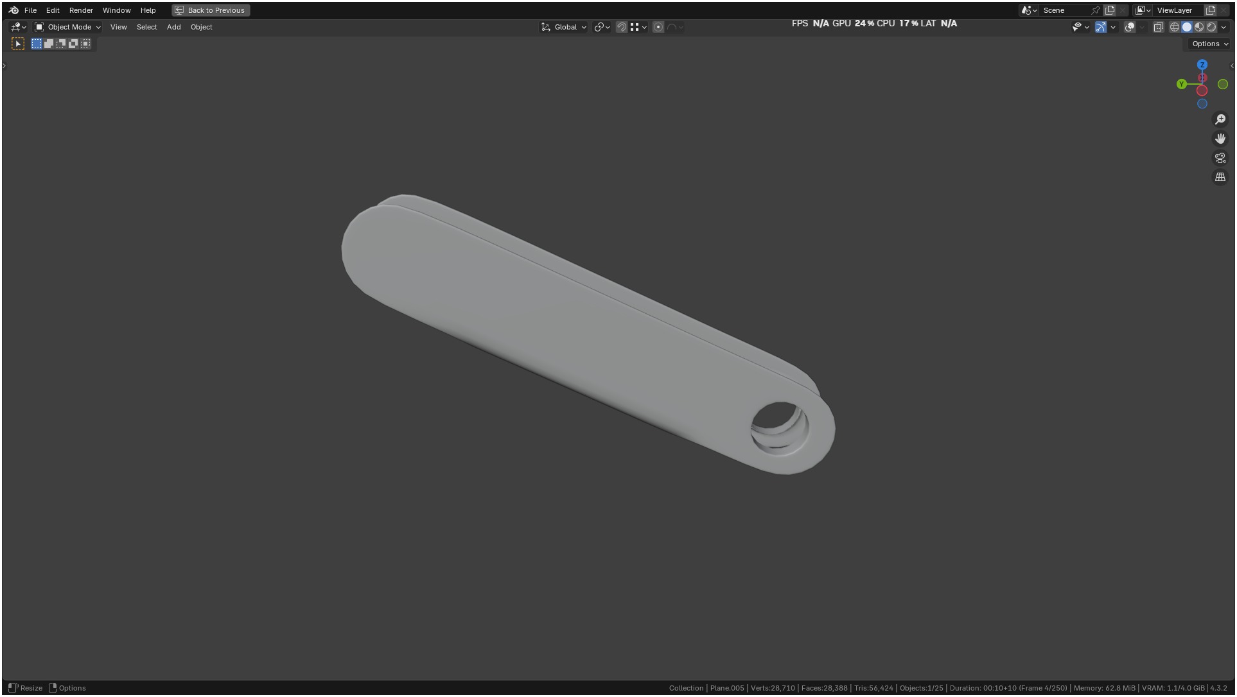Click the new scene icon
Viewport: 1237px width, 697px height.
click(x=1110, y=10)
